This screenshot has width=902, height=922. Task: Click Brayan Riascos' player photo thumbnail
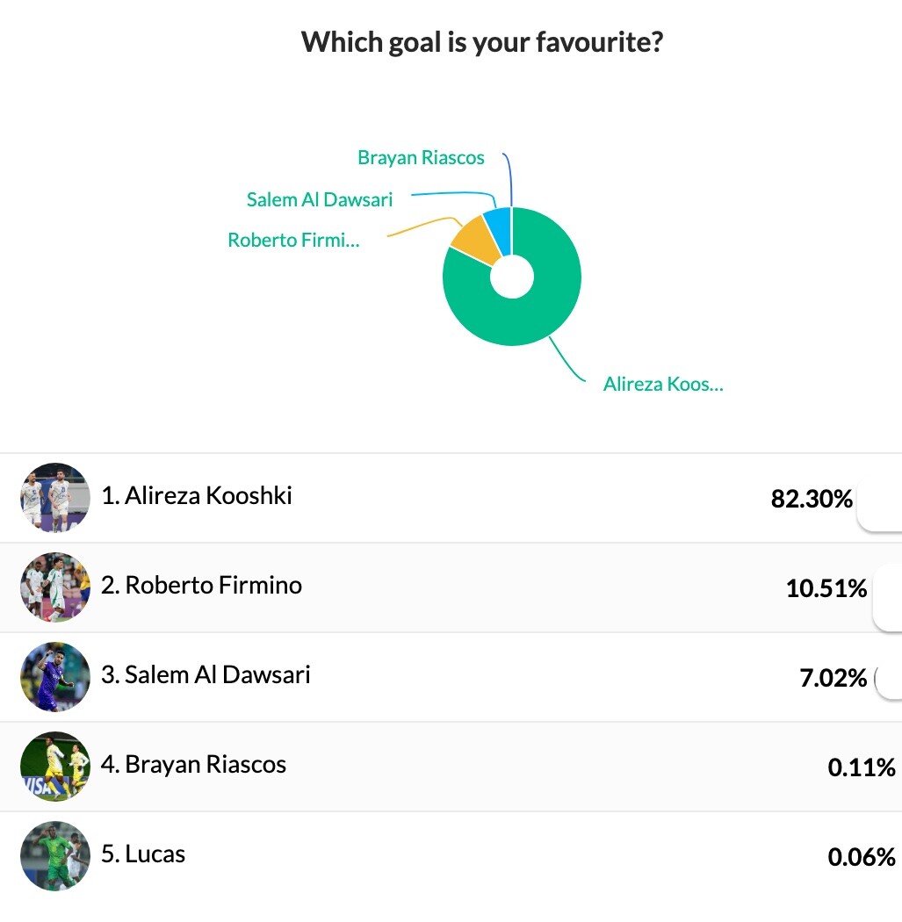pos(54,767)
